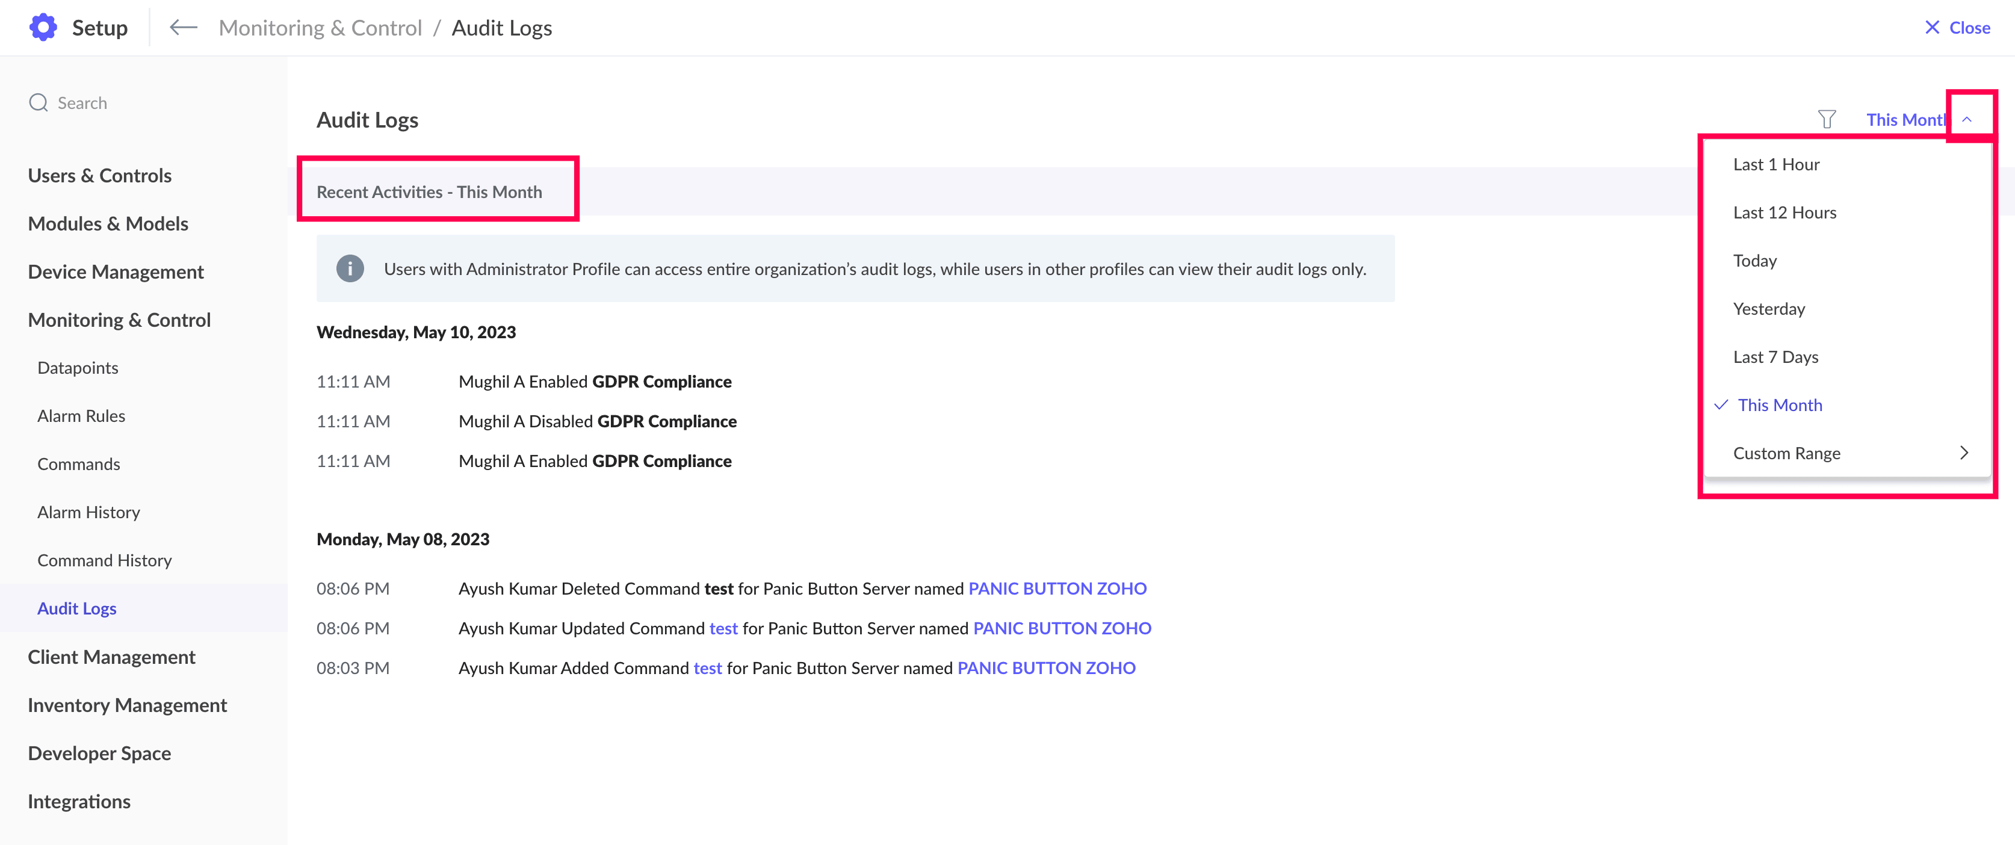This screenshot has width=2015, height=845.
Task: Select Last 12 Hours option
Action: 1784,213
